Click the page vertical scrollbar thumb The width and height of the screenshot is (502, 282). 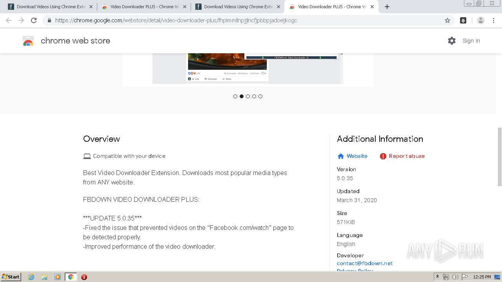(499, 157)
